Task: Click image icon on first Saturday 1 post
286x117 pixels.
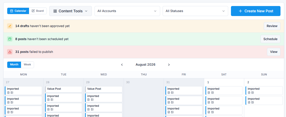Action: click(212, 92)
